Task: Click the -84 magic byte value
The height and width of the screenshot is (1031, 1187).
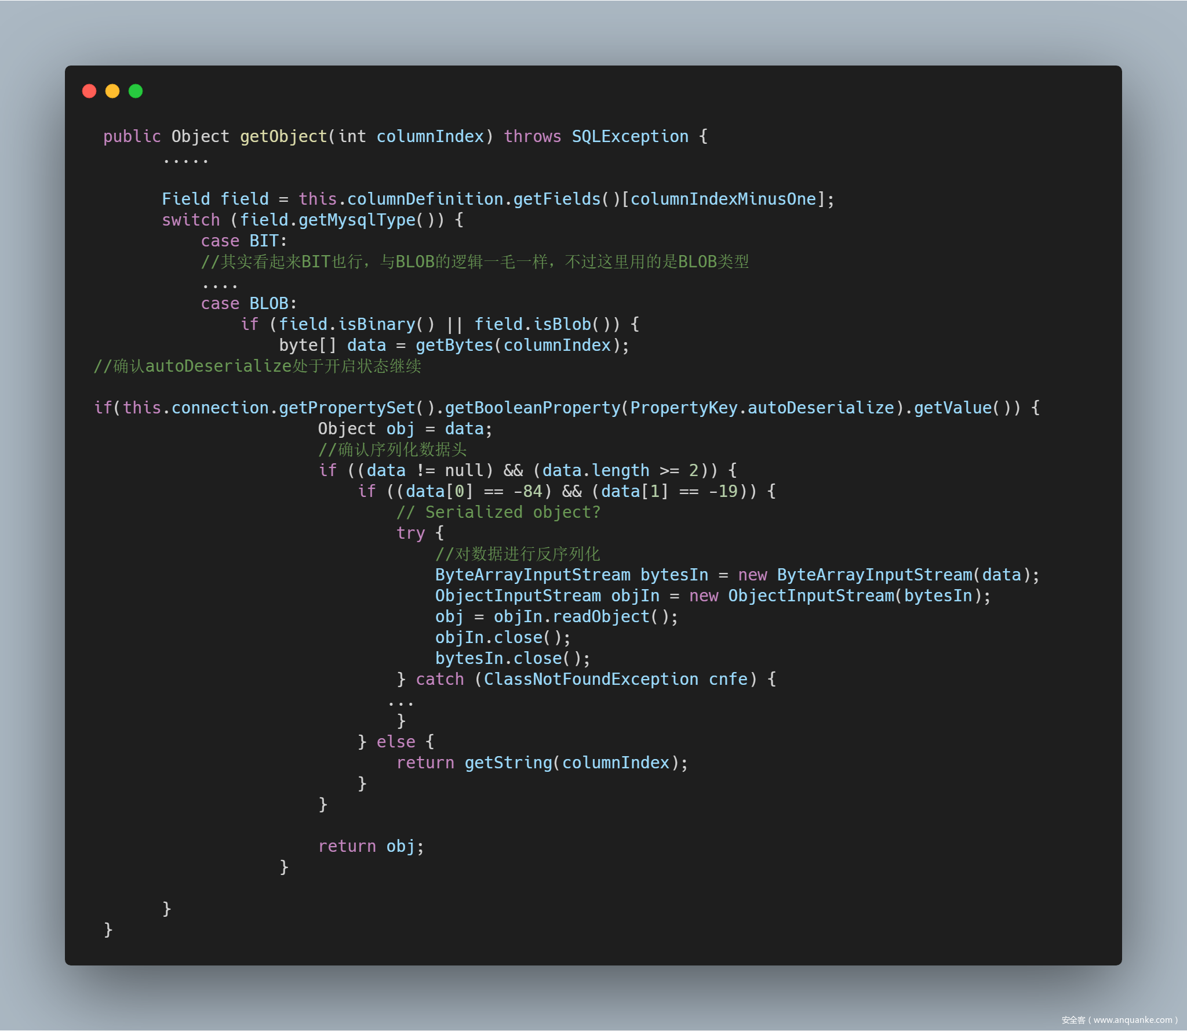Action: click(528, 491)
